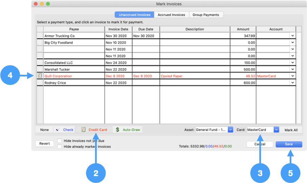Click the Save button
The image size is (307, 183).
pyautogui.click(x=289, y=144)
